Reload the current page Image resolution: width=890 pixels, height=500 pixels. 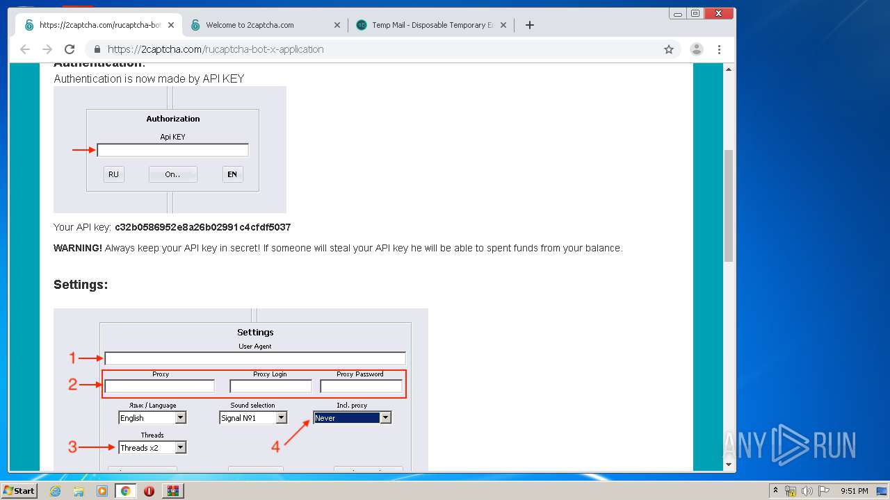point(70,49)
